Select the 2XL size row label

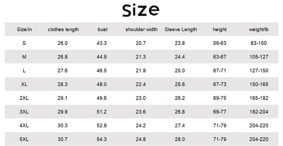coord(24,98)
